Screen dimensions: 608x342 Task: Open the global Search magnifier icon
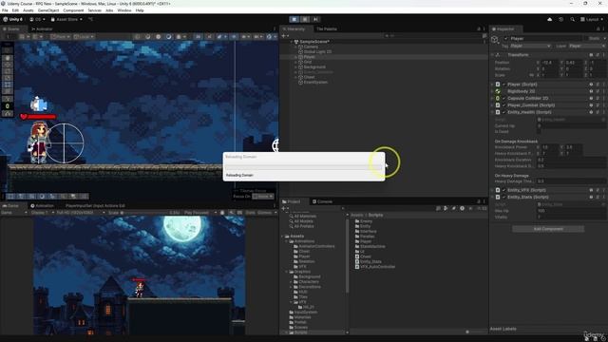572,19
